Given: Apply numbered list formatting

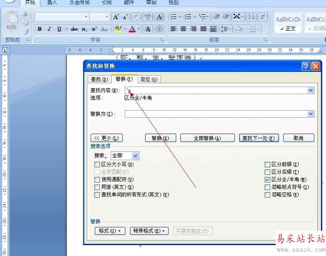Looking at the screenshot, I should (188, 17).
